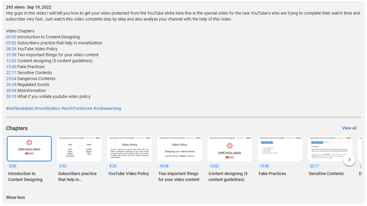Click the 22:17 chapter timeline marker
The height and width of the screenshot is (206, 367).
(x=314, y=166)
